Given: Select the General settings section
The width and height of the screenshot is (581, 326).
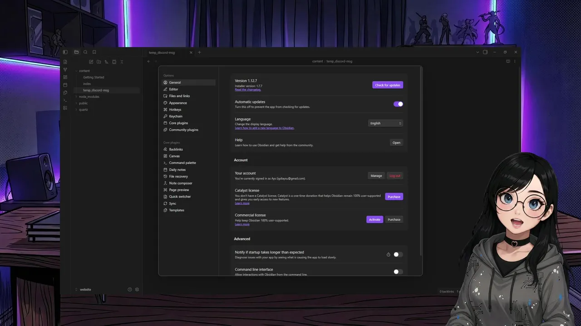Looking at the screenshot, I should tap(188, 82).
